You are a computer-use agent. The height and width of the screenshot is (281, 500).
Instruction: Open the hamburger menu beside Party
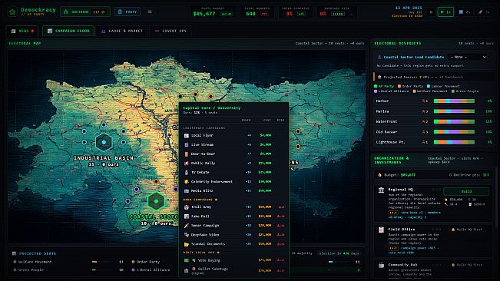tap(150, 12)
